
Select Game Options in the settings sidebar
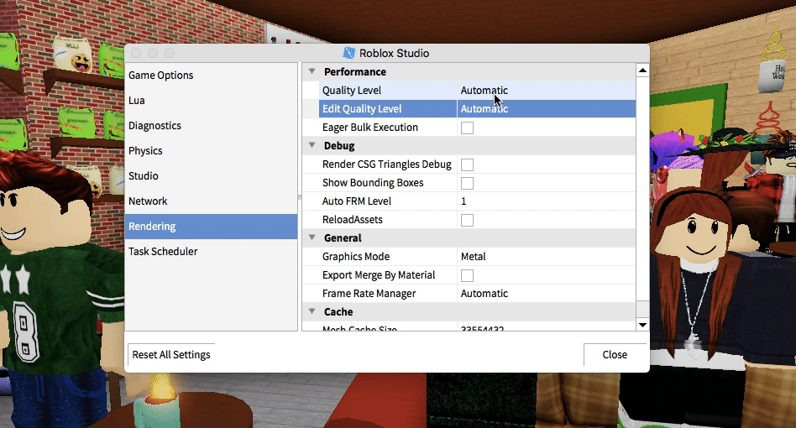click(x=212, y=75)
